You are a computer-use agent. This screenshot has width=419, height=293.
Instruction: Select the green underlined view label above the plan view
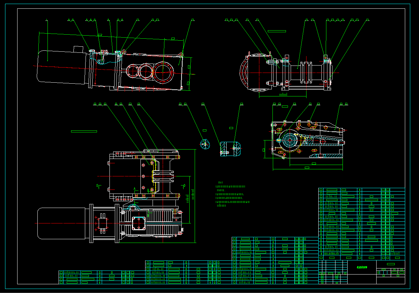[84, 131]
